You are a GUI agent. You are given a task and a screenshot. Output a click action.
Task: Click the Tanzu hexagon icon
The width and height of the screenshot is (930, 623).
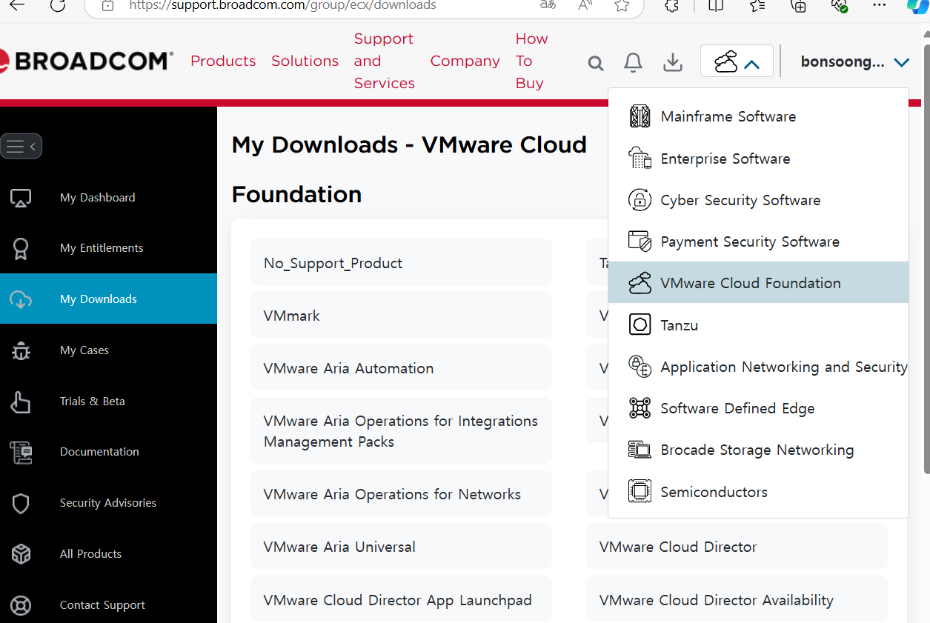640,324
